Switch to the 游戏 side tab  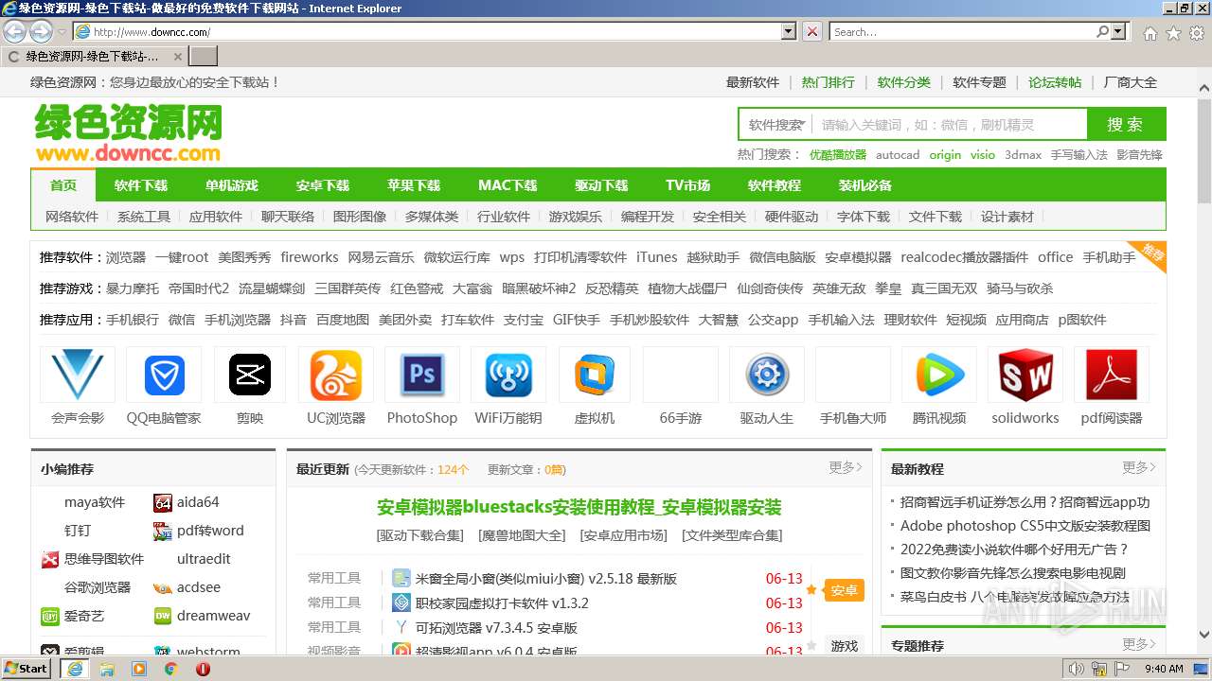pos(844,646)
